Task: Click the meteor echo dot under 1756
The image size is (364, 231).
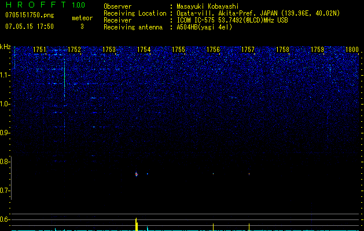Action: [x=213, y=174]
